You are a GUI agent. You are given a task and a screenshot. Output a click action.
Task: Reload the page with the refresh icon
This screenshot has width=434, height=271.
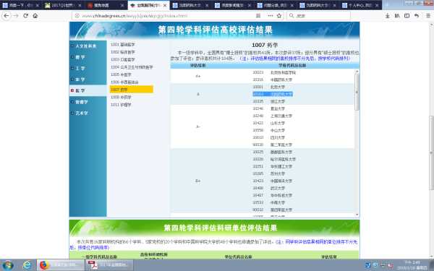point(26,16)
